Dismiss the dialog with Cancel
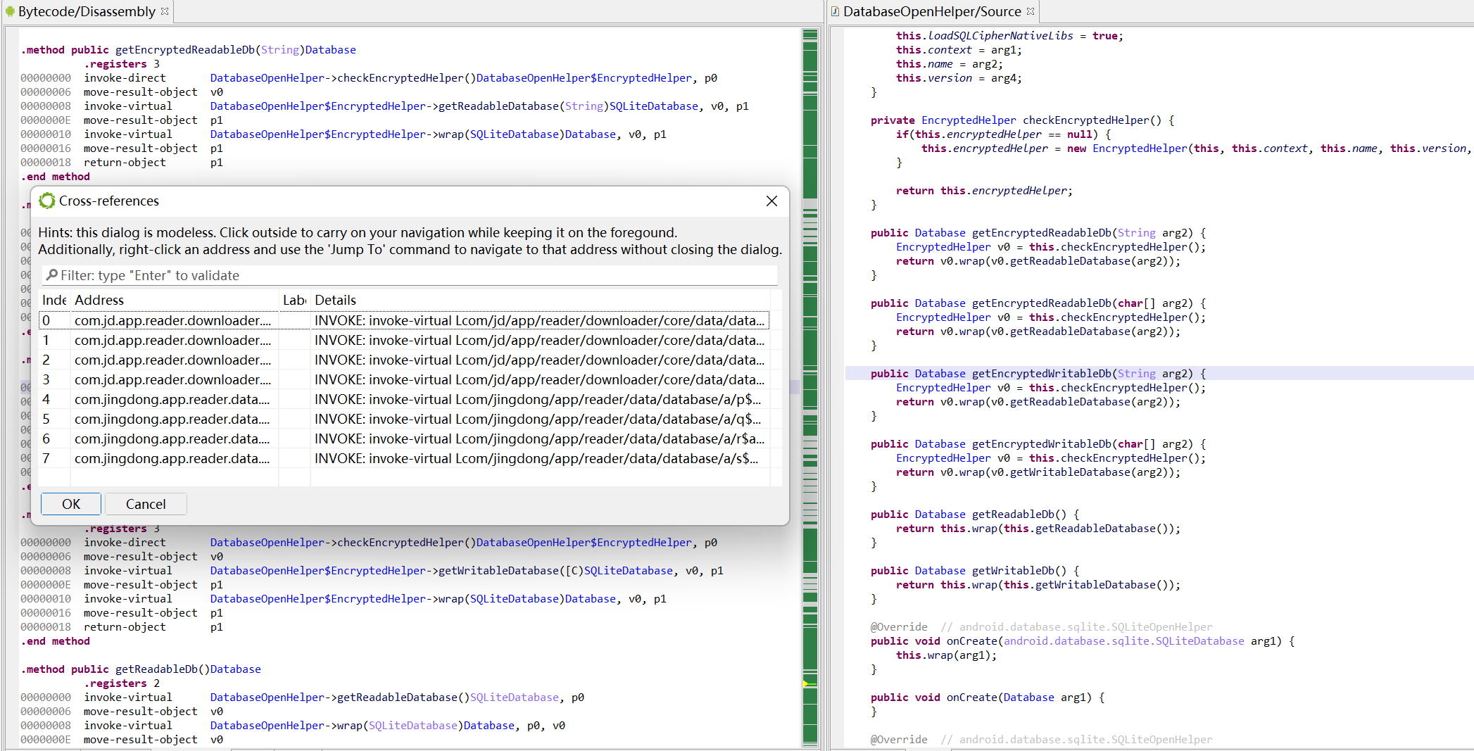 tap(146, 504)
